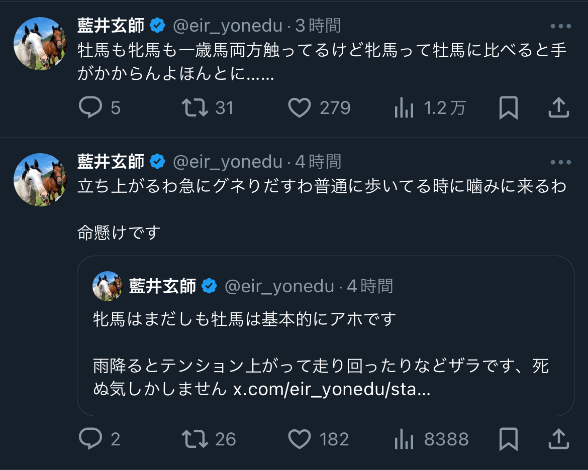The width and height of the screenshot is (588, 470).
Task: Share the 4時間 quote post
Action: point(558,439)
